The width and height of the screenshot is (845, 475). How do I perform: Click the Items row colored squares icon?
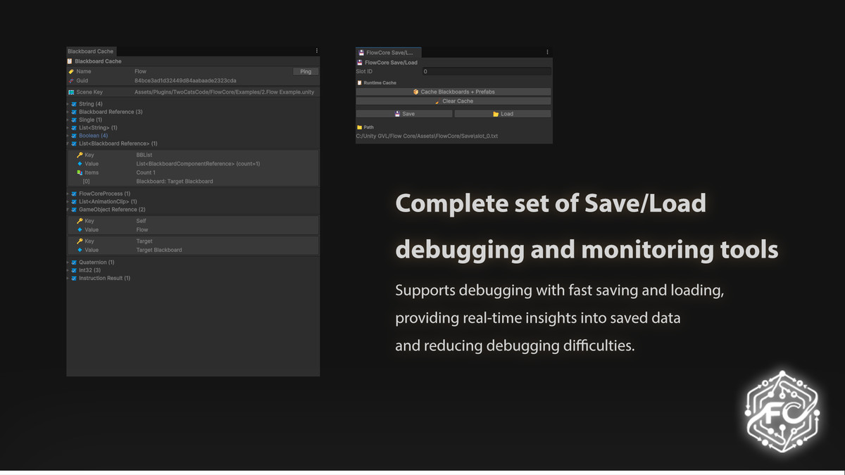(80, 172)
